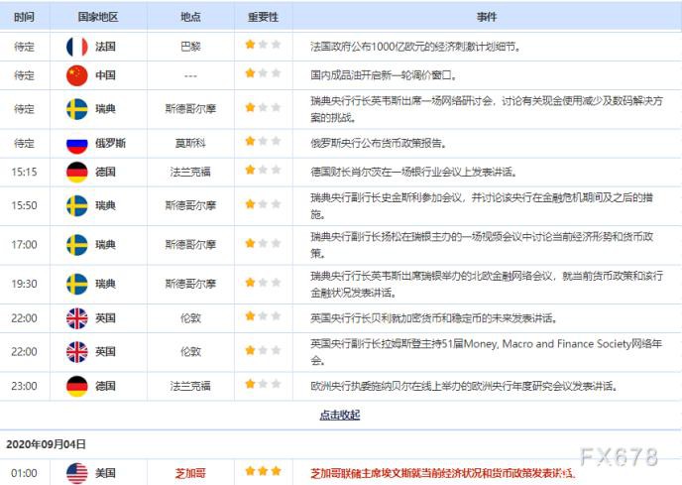Click the 国家地区 column header
Image resolution: width=682 pixels, height=485 pixels.
pos(98,17)
